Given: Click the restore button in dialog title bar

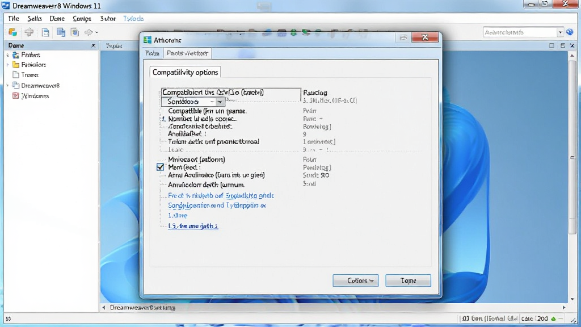Looking at the screenshot, I should (403, 37).
